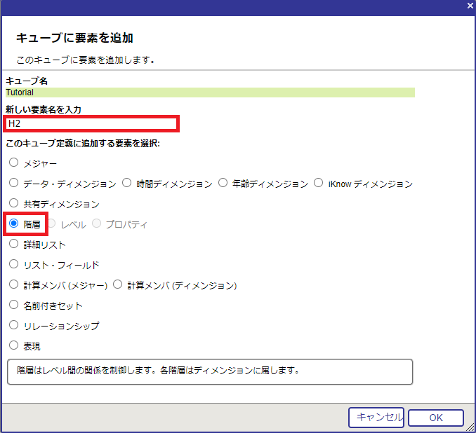Screen dimensions: 476x433
Task: Choose the リスト・フィールド option
Action: coord(14,265)
